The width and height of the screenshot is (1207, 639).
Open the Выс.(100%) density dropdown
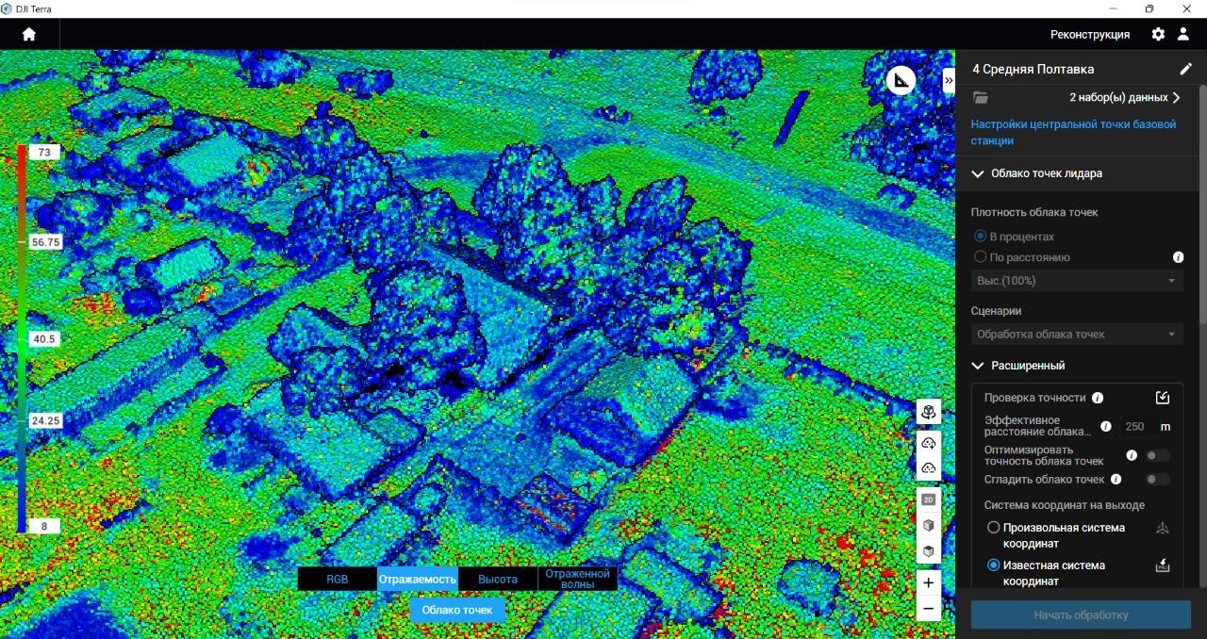pos(1077,281)
